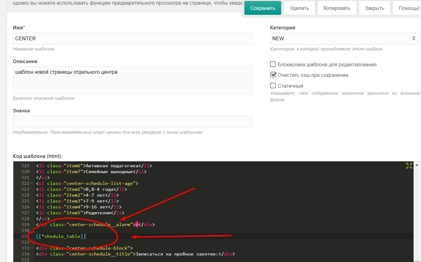This screenshot has height=262, width=421.
Task: Open the Категория dropdown showing NEW
Action: point(345,39)
